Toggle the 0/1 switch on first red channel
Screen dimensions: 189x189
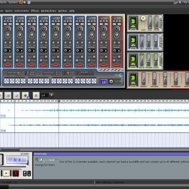tap(103, 50)
